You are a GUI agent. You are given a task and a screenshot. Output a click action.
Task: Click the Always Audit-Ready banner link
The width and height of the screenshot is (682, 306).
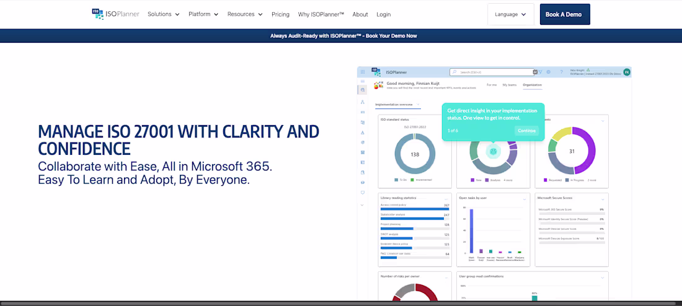[343, 36]
